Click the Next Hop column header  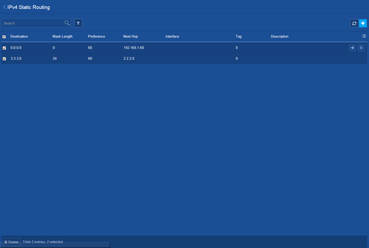[130, 36]
